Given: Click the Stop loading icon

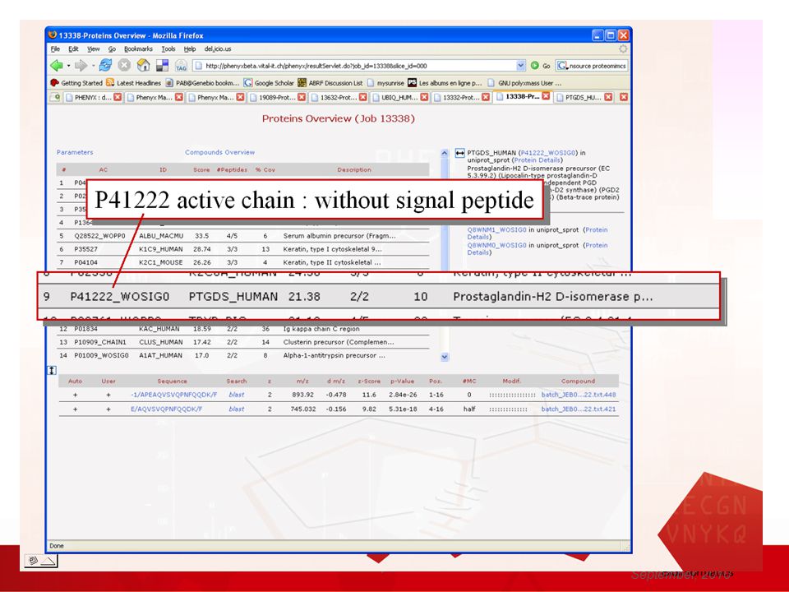Looking at the screenshot, I should click(124, 66).
